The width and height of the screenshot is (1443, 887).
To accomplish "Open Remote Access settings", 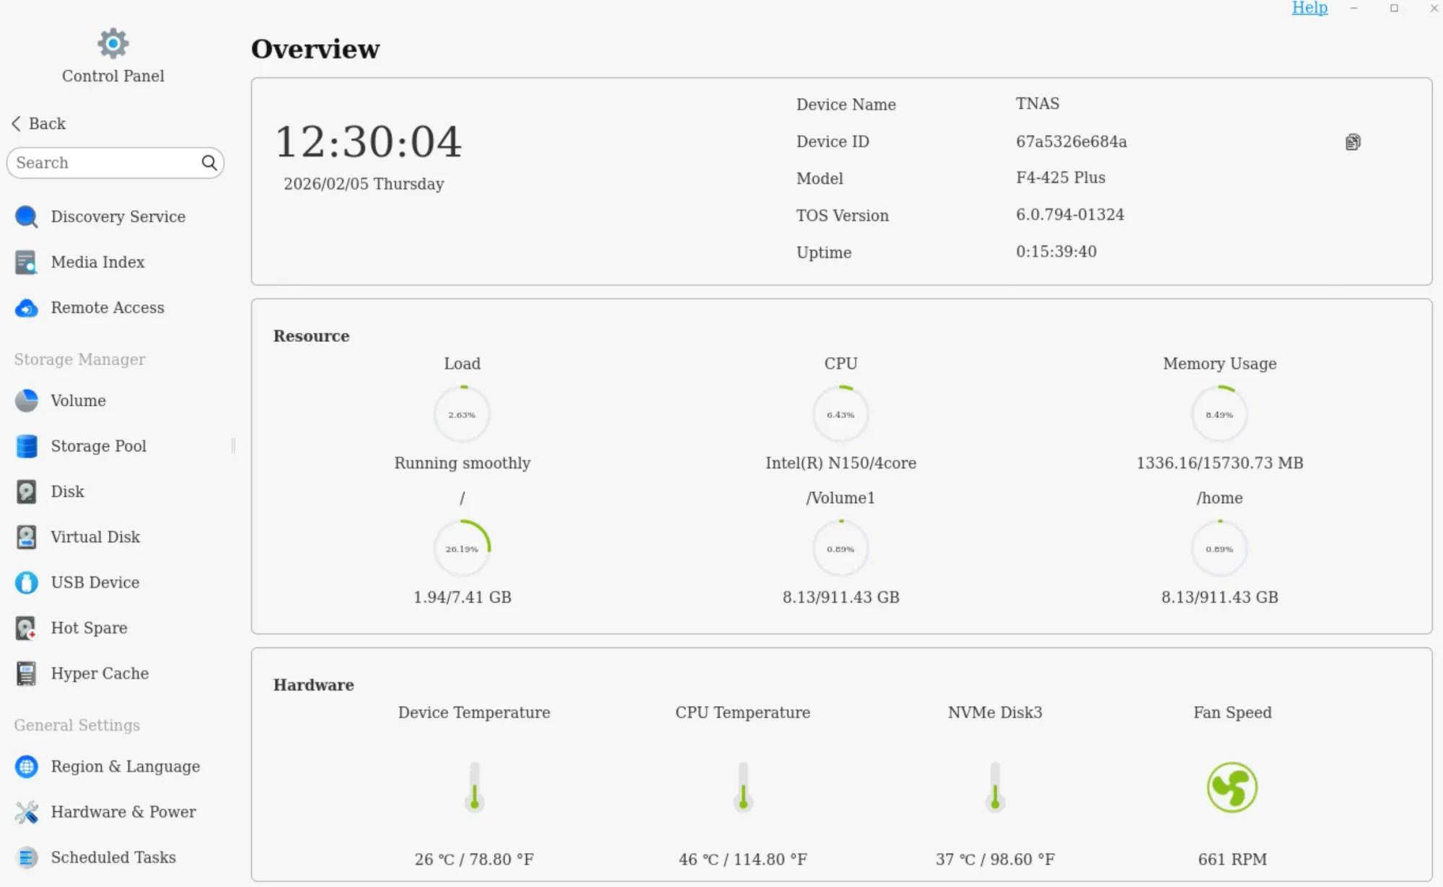I will (x=107, y=308).
